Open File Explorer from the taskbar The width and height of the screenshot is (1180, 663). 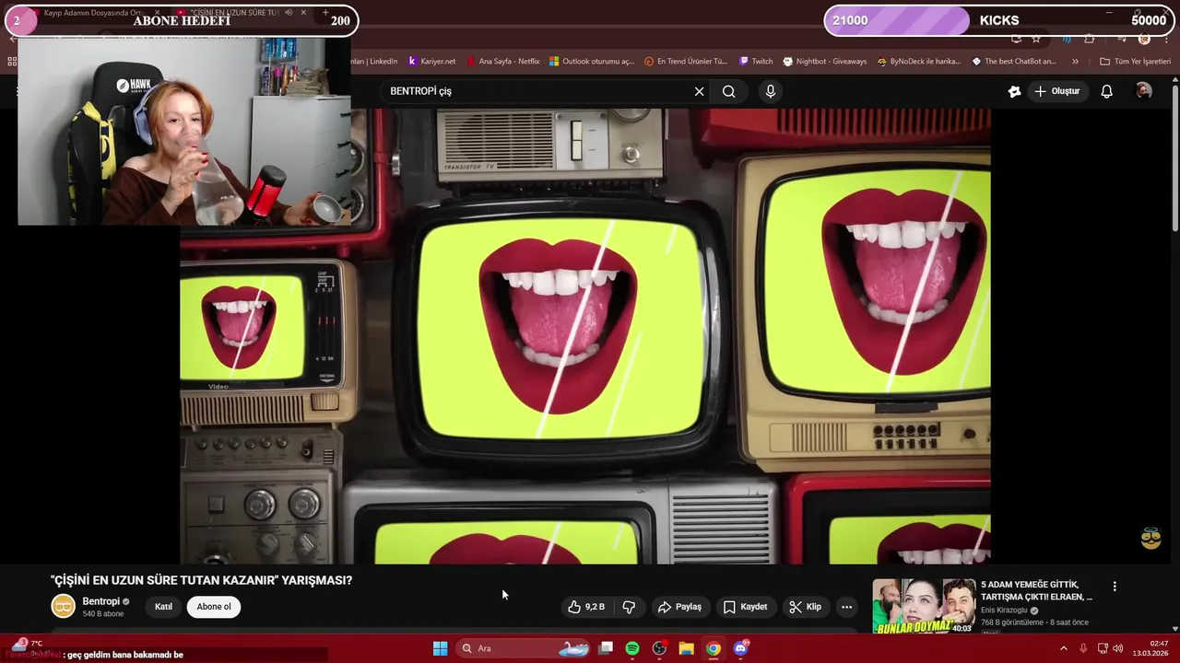coord(686,648)
